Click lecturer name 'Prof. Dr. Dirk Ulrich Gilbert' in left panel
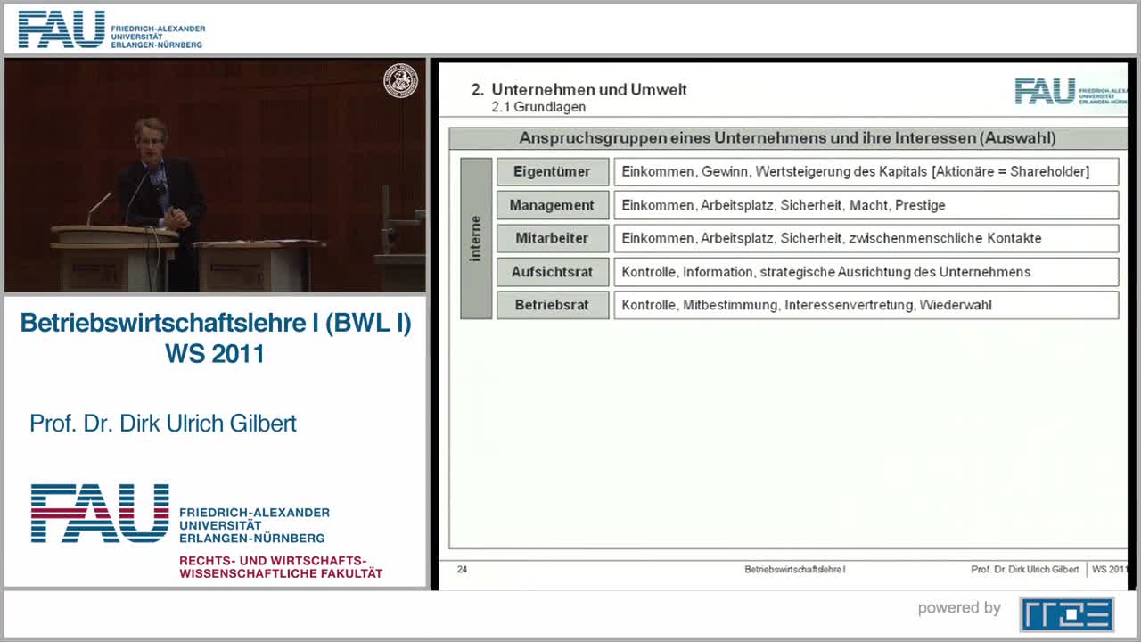This screenshot has height=642, width=1141. pyautogui.click(x=163, y=423)
